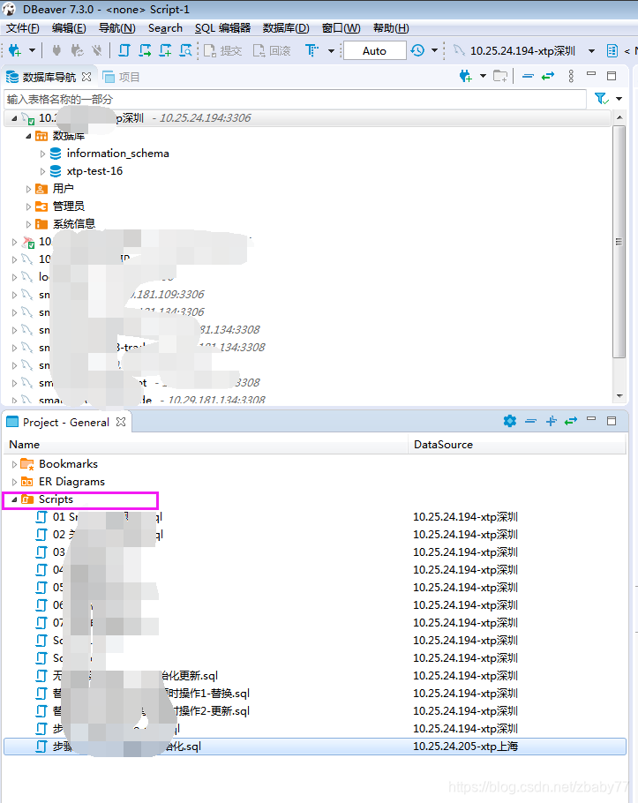Click the Name column header
Image resolution: width=638 pixels, height=803 pixels.
pos(206,445)
